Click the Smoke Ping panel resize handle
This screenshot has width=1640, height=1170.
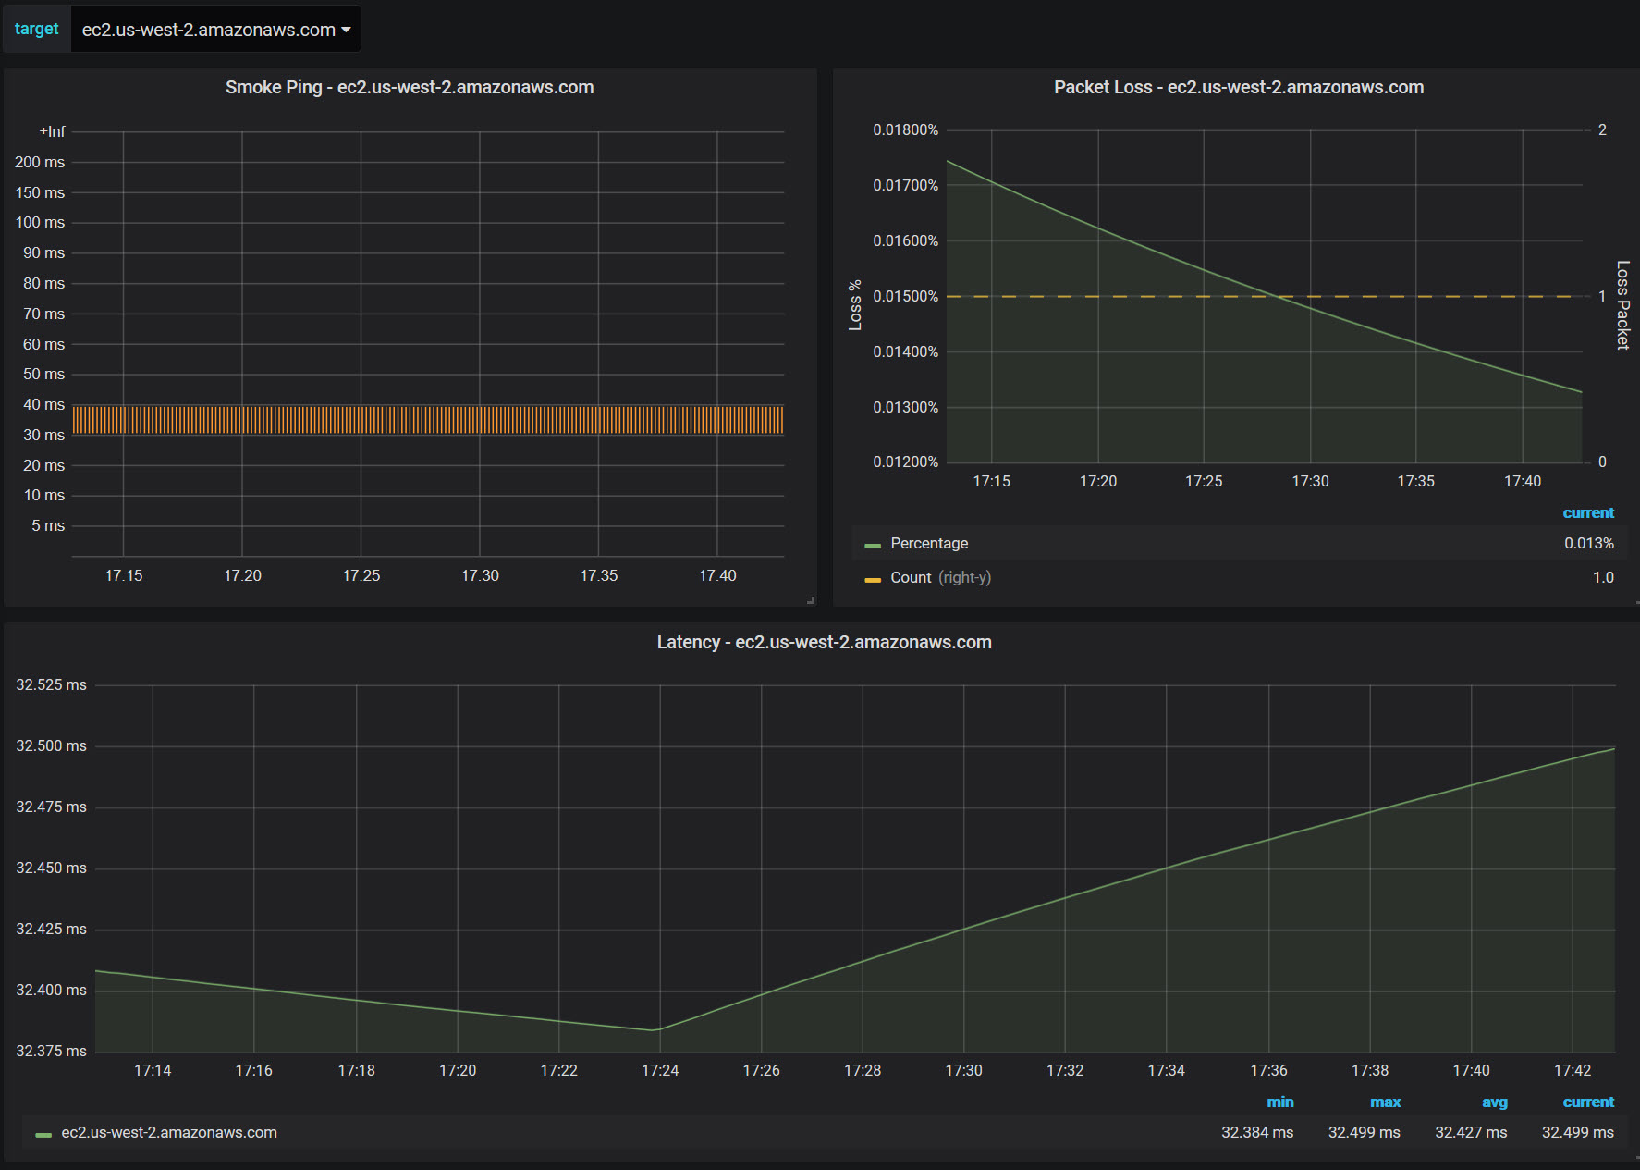pyautogui.click(x=811, y=600)
